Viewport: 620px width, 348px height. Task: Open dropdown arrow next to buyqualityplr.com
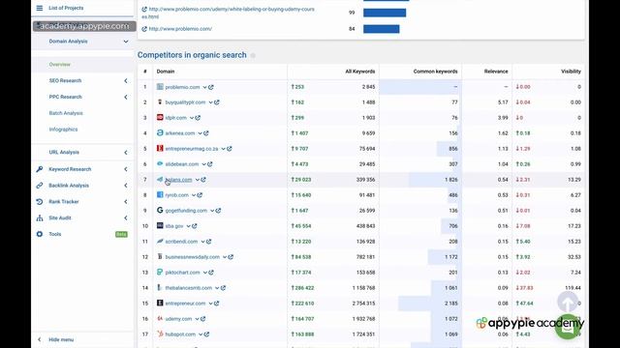point(210,102)
